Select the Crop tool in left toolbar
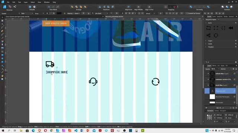The width and height of the screenshot is (238, 133). pos(2,52)
